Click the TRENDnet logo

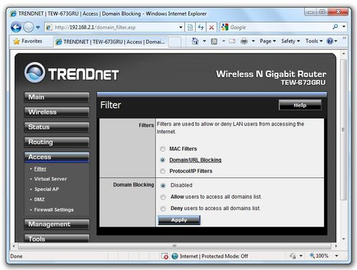tap(71, 73)
